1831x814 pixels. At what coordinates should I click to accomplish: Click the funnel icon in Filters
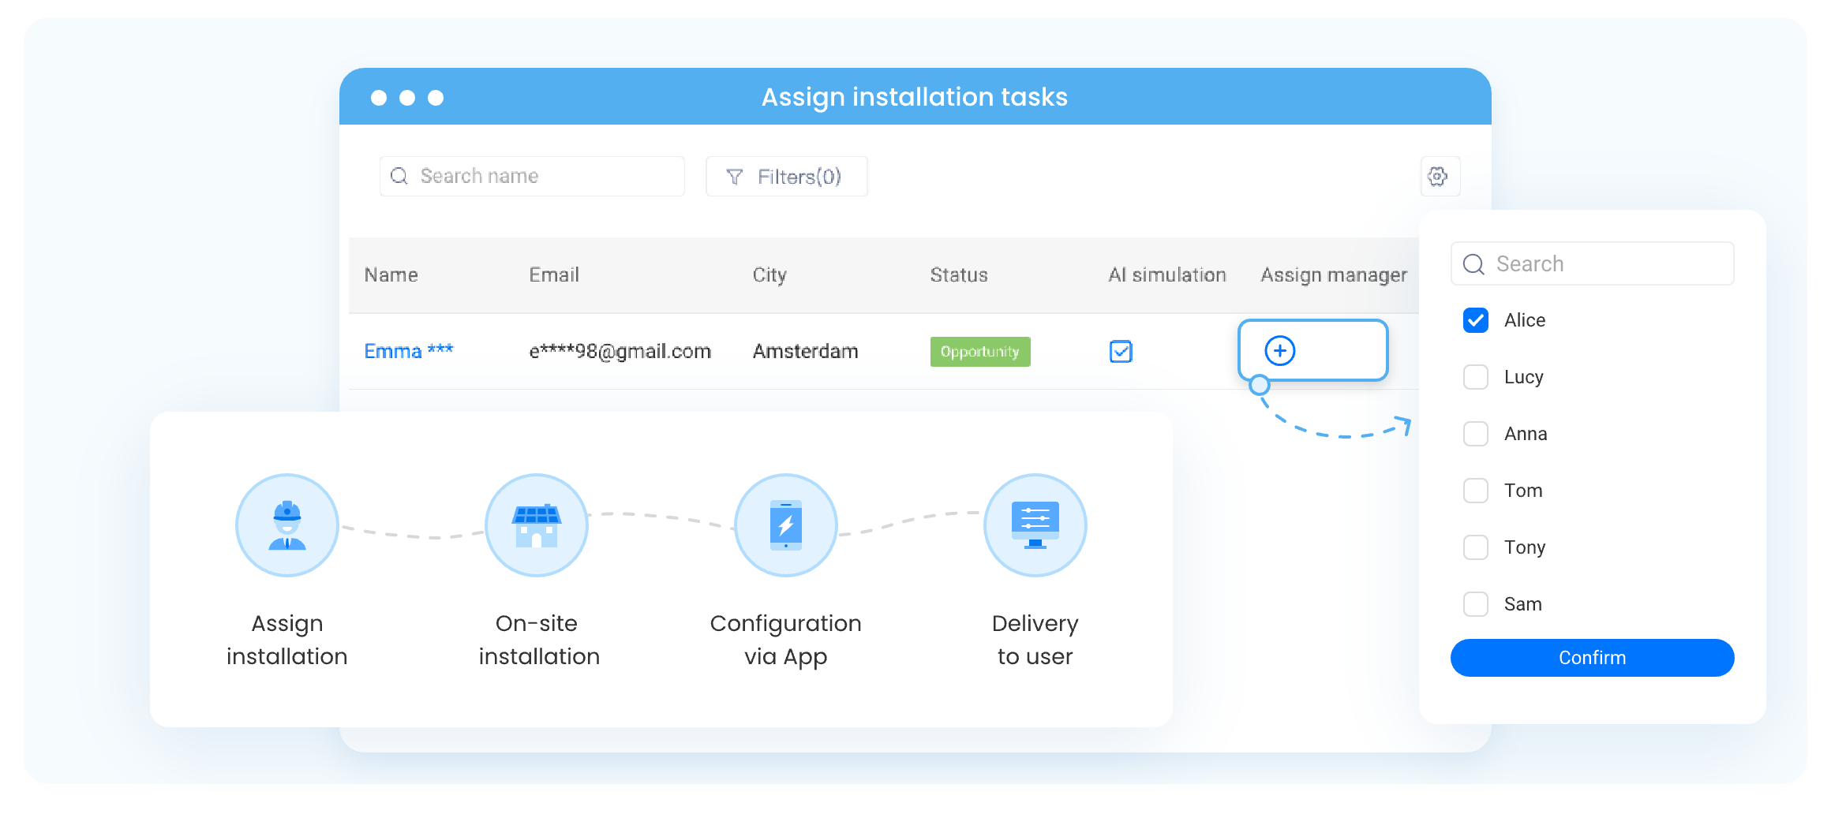point(734,177)
